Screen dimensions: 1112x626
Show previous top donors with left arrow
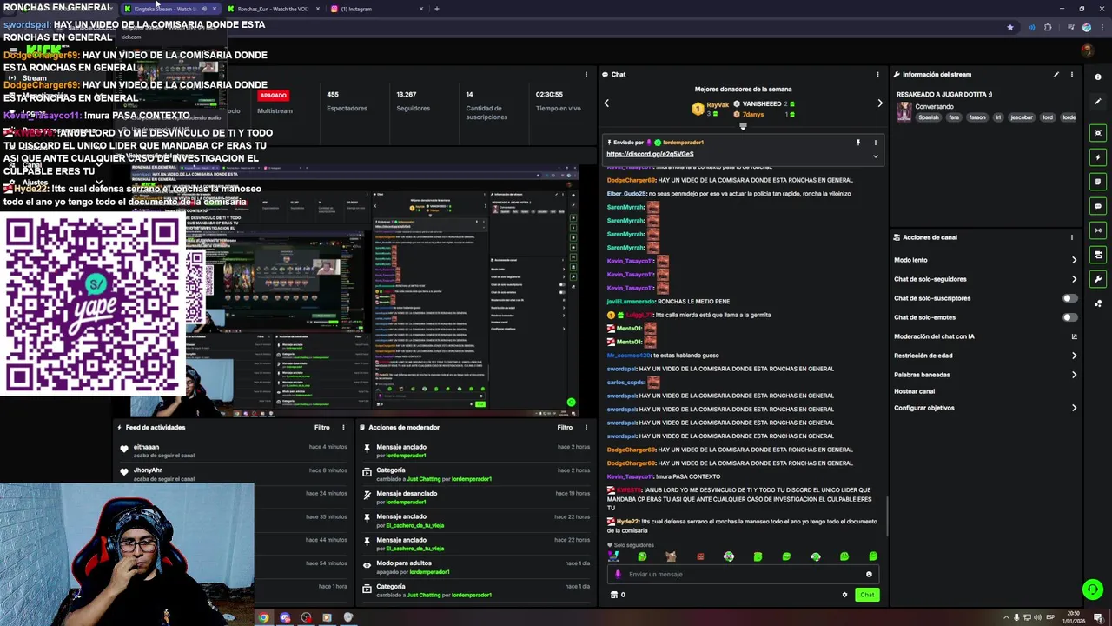coord(606,103)
